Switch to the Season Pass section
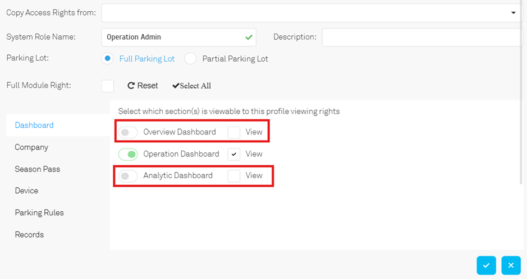 tap(37, 169)
